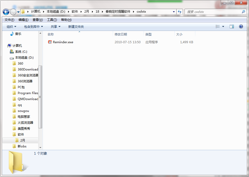Open the 火狐浏览器 folder in the tree
Viewport: 249px width, 177px height.
click(25, 123)
